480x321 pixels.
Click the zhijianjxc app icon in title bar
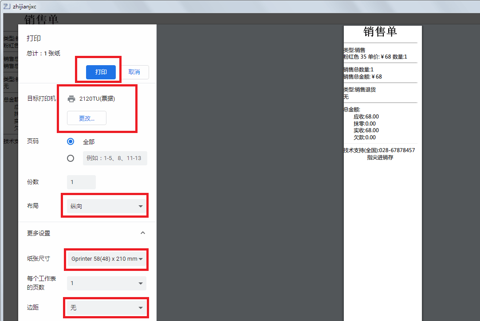[x=7, y=6]
